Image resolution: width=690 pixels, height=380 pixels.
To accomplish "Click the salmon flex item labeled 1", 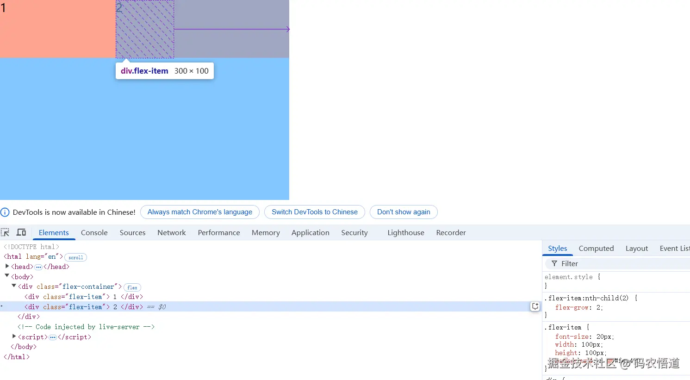I will tap(58, 29).
